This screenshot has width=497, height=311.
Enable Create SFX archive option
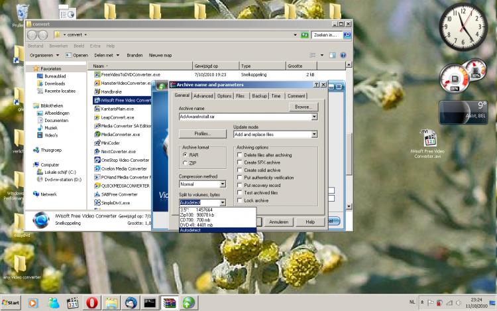point(240,162)
